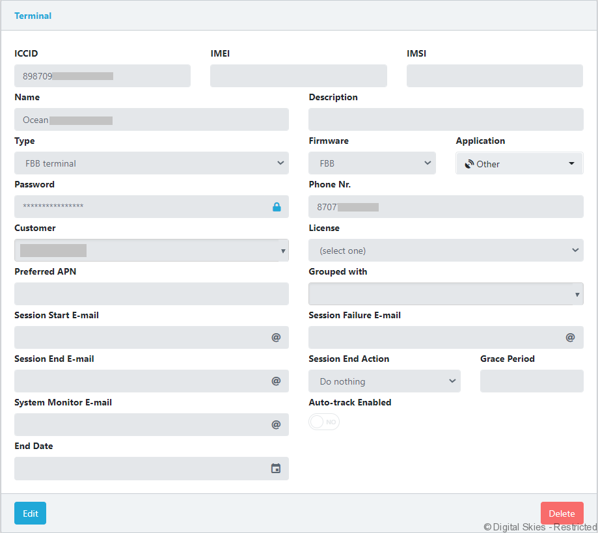598x533 pixels.
Task: Click the @ icon in Session Failure E-mail
Action: coord(570,338)
